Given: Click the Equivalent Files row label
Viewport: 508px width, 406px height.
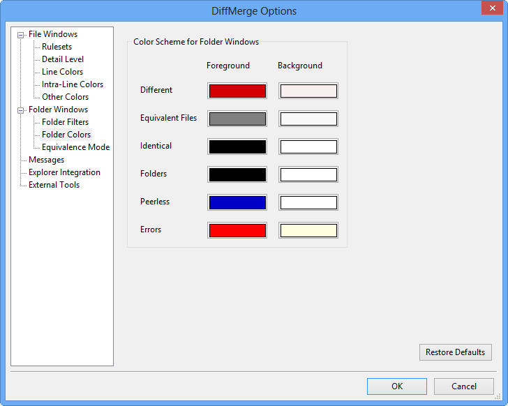Looking at the screenshot, I should click(x=168, y=118).
